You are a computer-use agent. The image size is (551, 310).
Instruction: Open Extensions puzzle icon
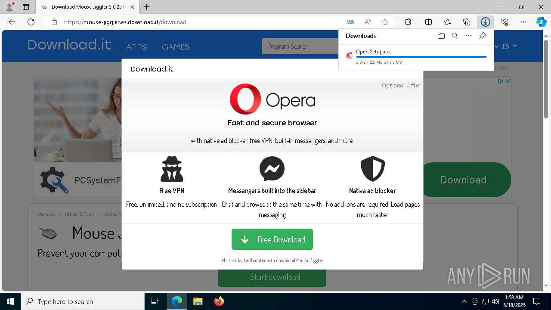[408, 22]
